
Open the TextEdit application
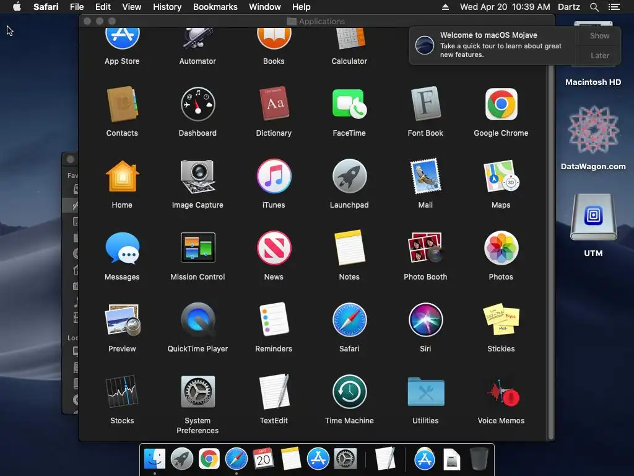coord(274,392)
